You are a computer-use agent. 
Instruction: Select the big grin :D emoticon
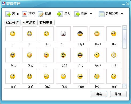point(29,34)
